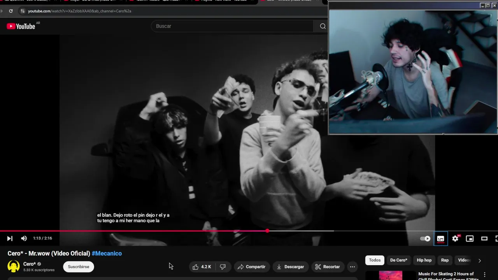Viewport: 498px width, 280px height.
Task: Toggle subtitles/closed captions
Action: [440, 238]
